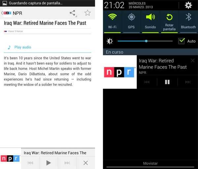The height and width of the screenshot is (169, 198).
Task: Tap the share icon in NPR header
Action: 73,13
